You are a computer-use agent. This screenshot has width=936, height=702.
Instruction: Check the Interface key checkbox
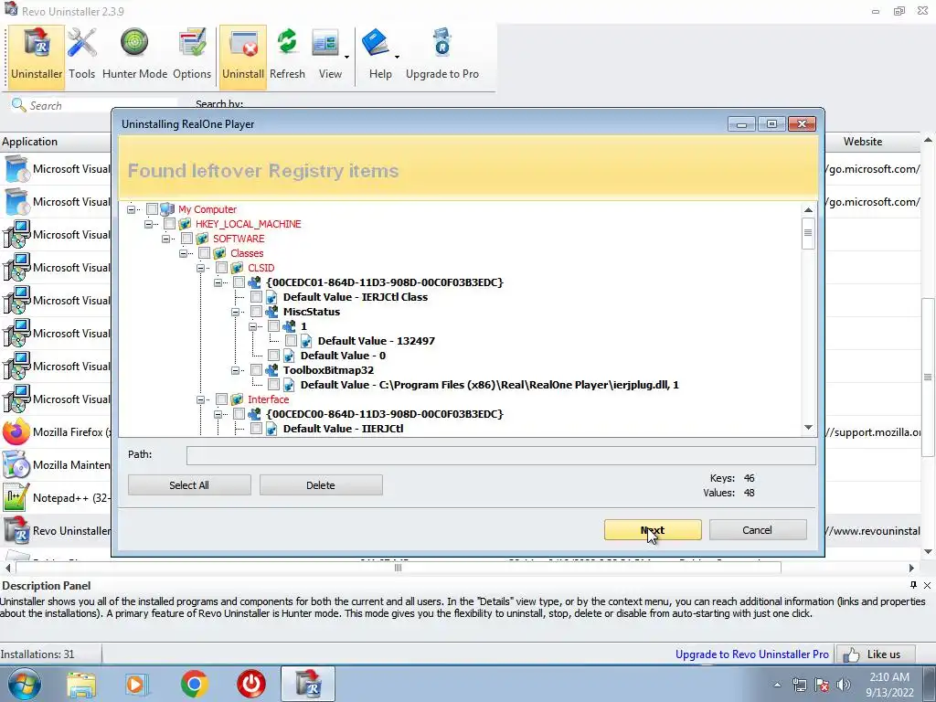tap(221, 399)
